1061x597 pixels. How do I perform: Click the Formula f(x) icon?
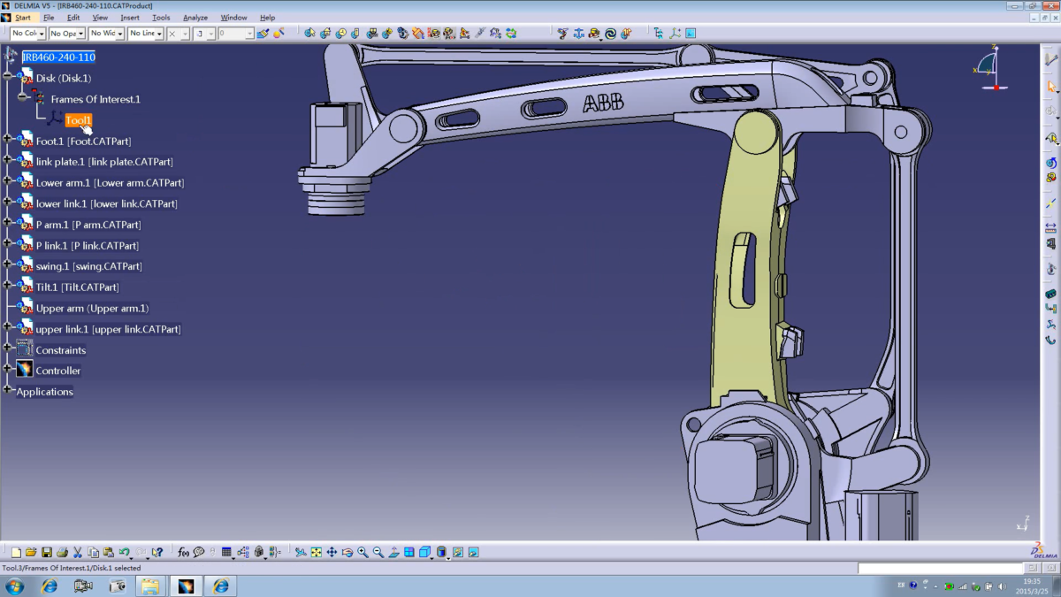pos(183,553)
